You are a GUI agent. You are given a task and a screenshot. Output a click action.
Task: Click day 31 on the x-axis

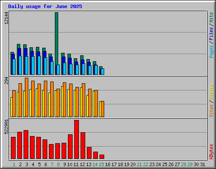click(x=202, y=164)
